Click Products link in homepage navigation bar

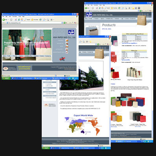(15, 56)
